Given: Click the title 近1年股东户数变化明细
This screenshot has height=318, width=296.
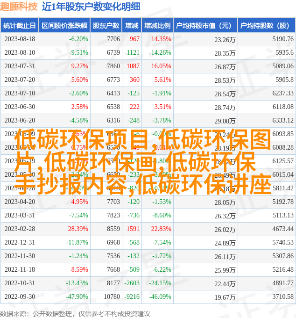Looking at the screenshot, I should tap(91, 7).
